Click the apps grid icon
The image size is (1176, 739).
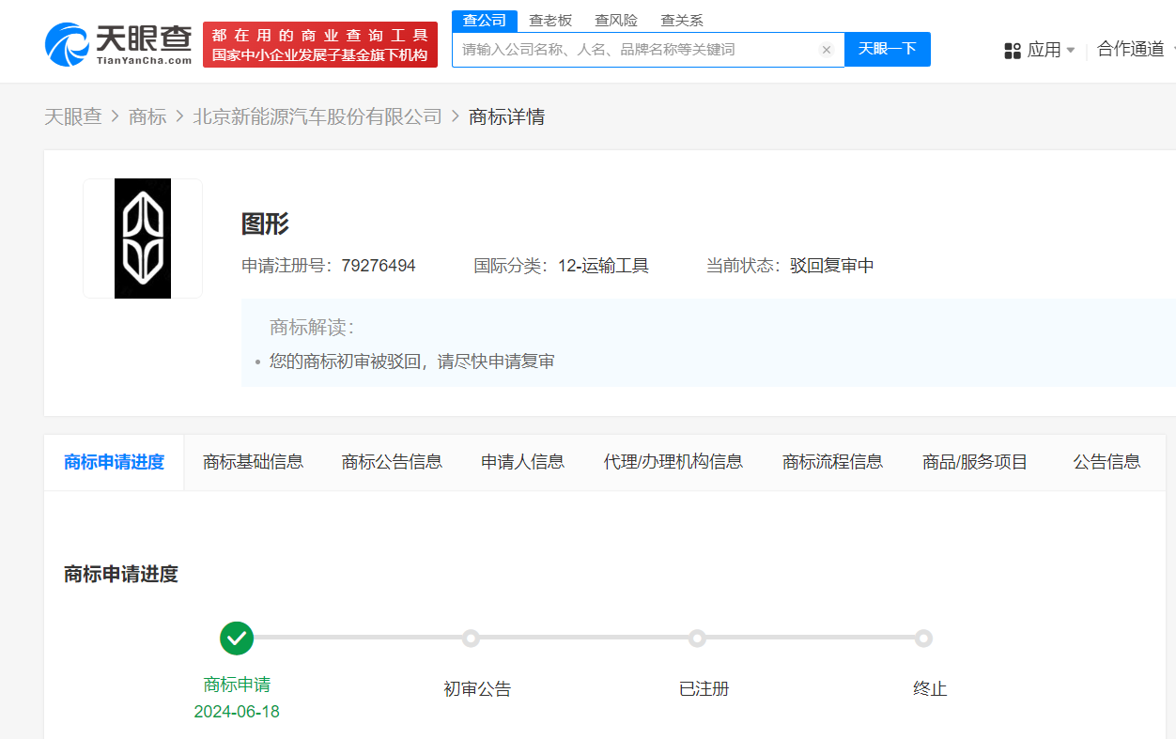(1012, 50)
